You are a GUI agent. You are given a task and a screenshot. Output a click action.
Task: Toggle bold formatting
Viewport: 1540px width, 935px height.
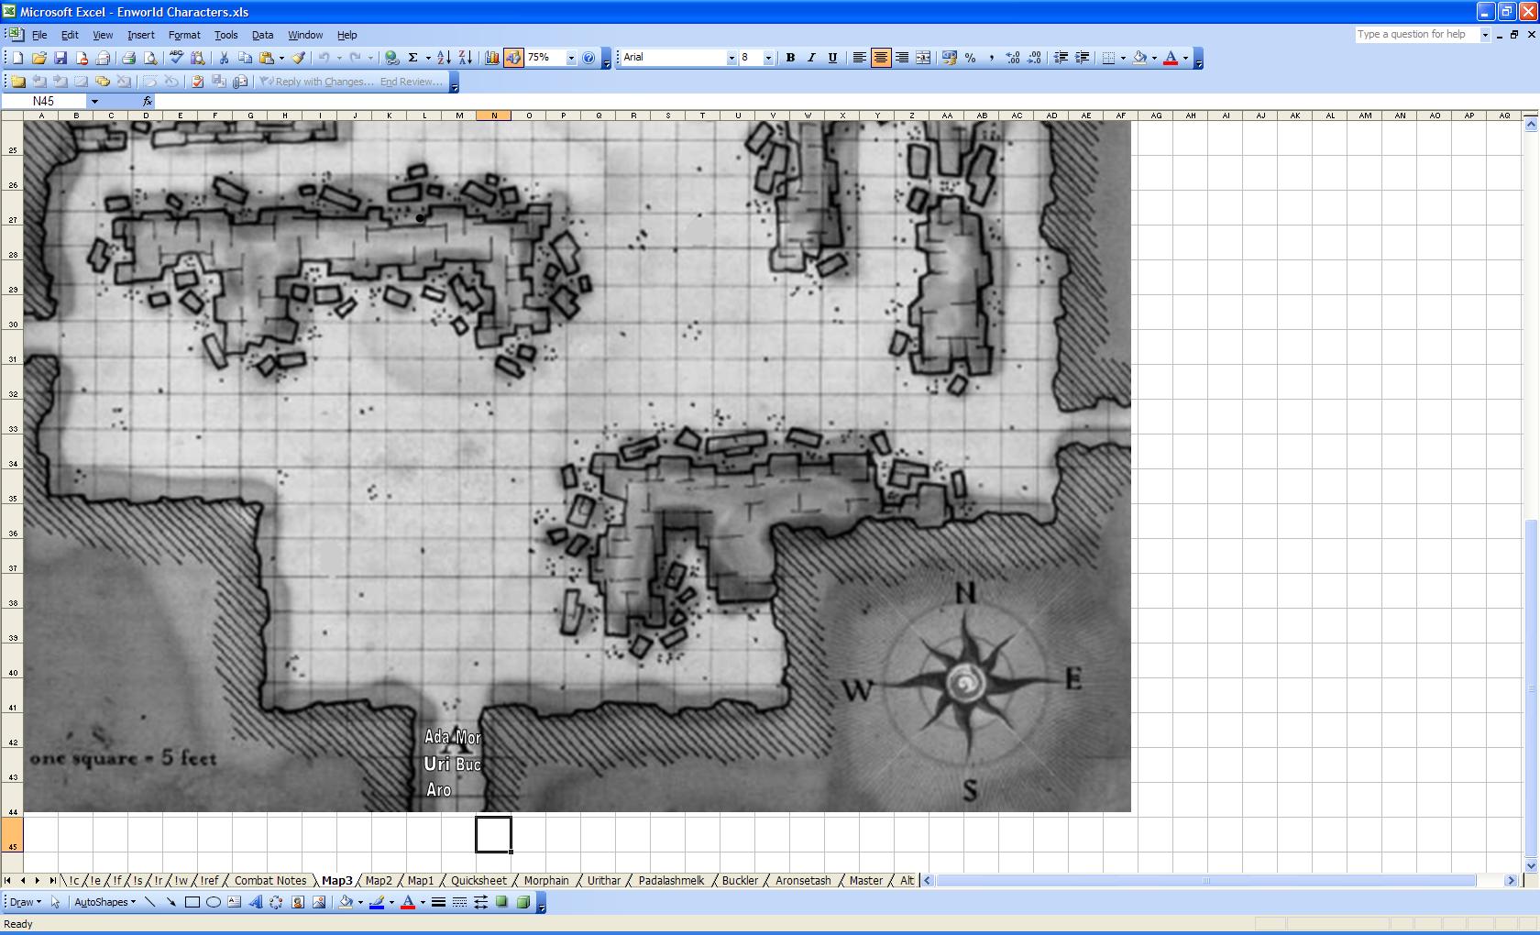click(x=790, y=58)
